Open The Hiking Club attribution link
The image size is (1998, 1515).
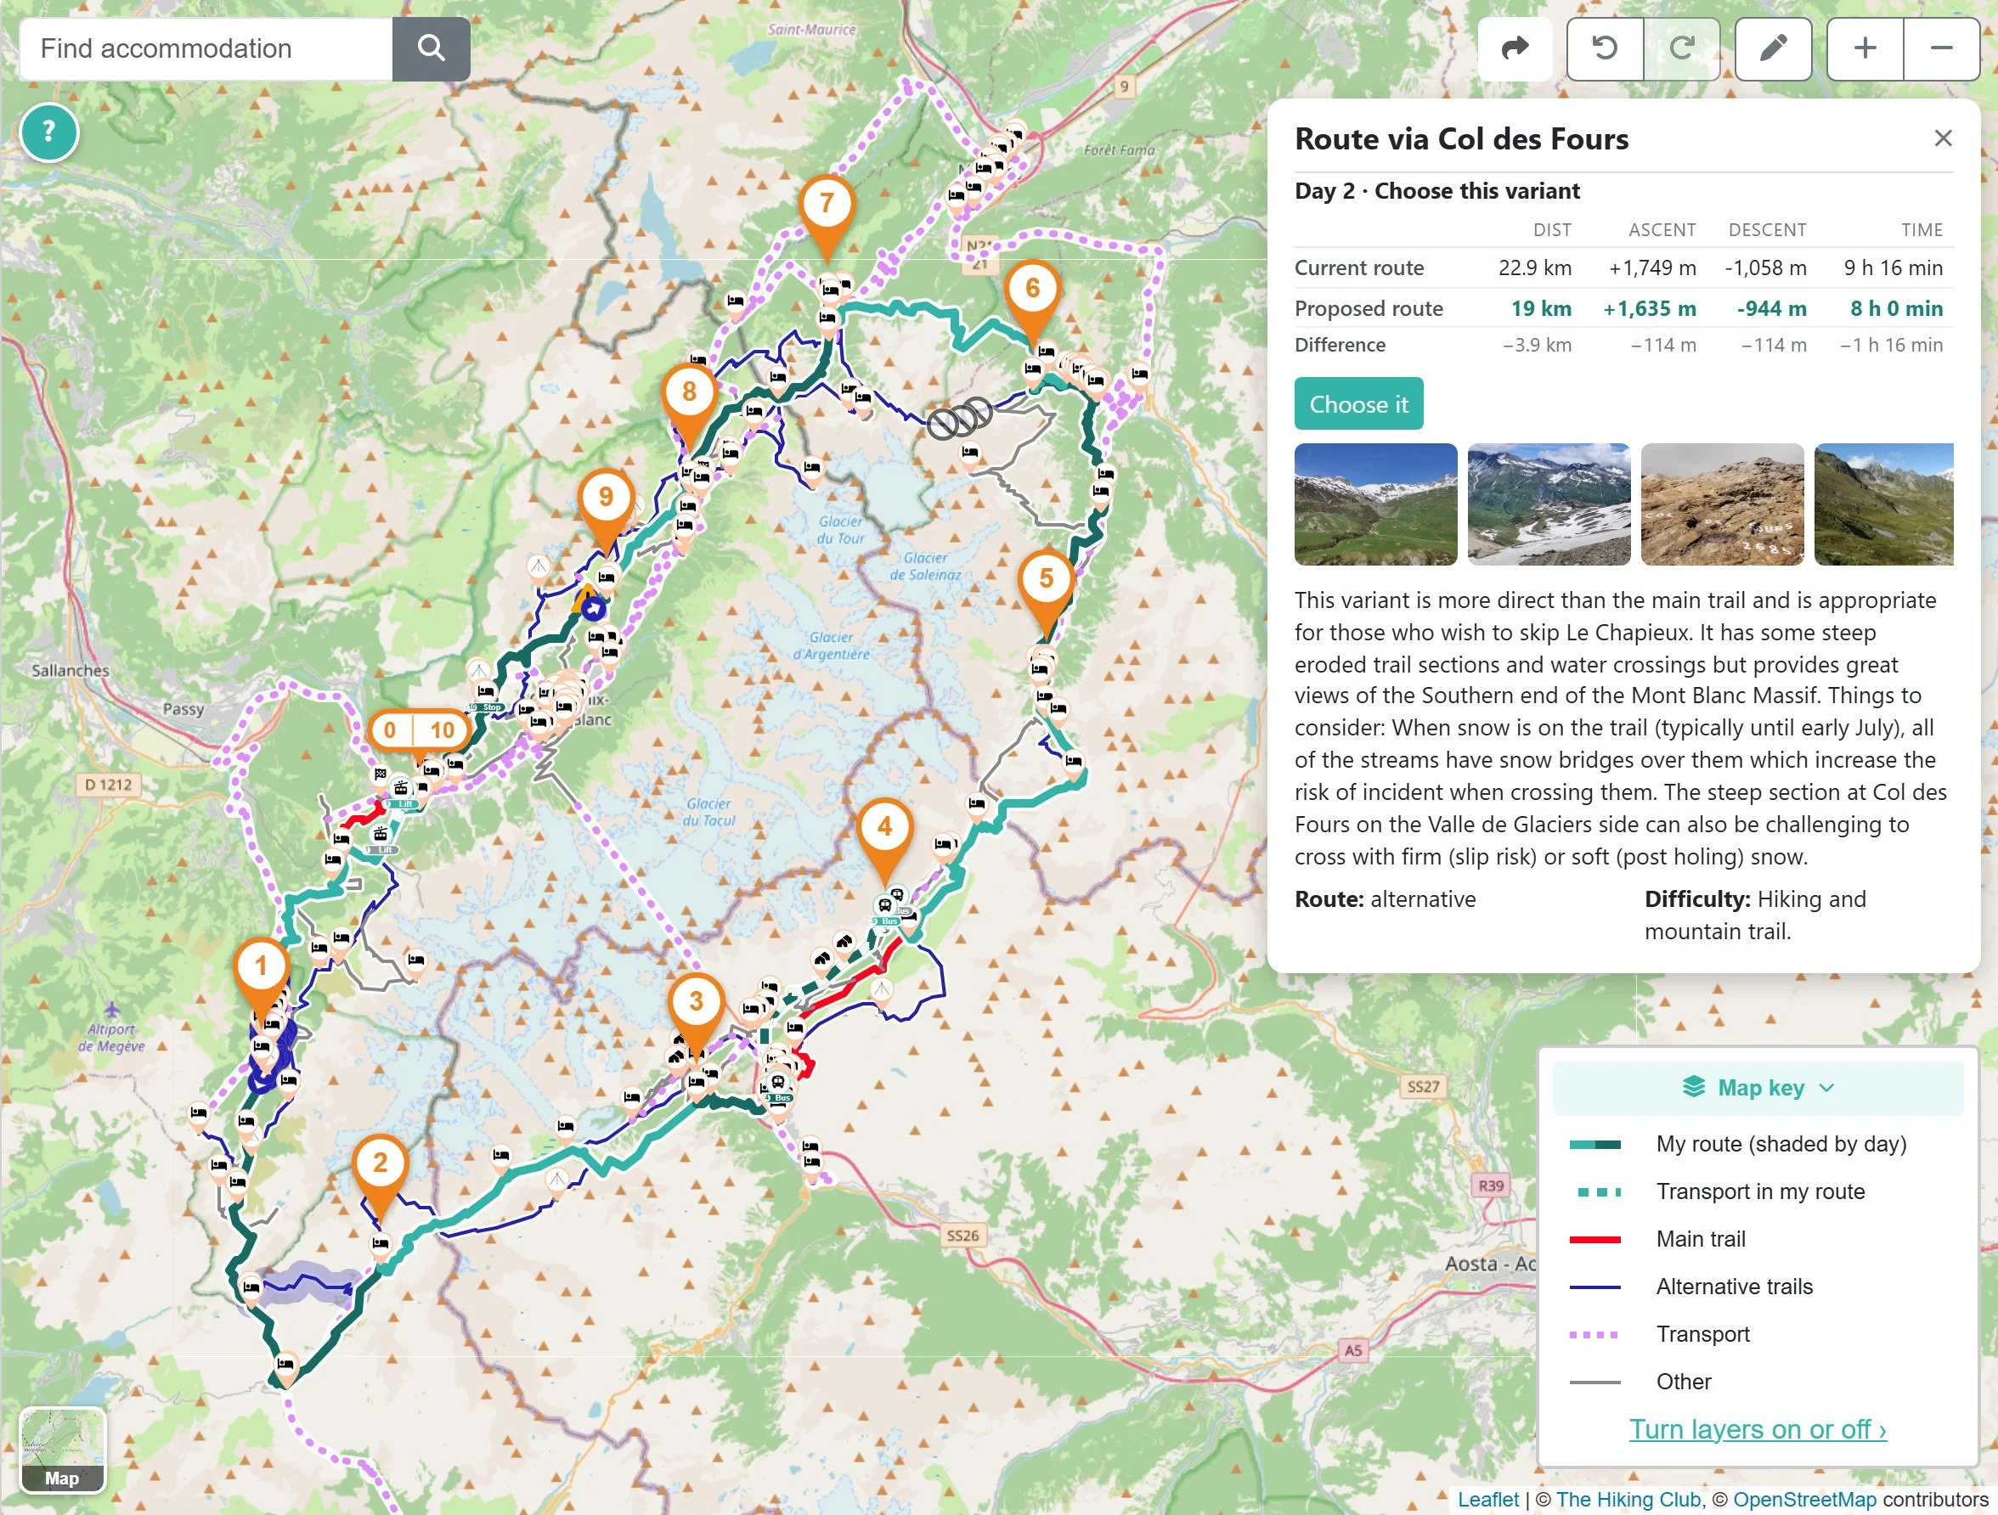[x=1628, y=1500]
